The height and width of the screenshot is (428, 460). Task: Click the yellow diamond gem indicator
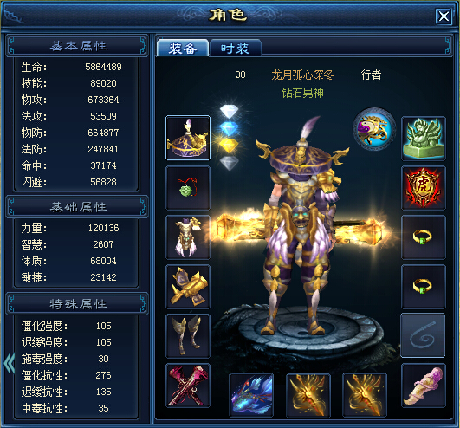pos(229,145)
